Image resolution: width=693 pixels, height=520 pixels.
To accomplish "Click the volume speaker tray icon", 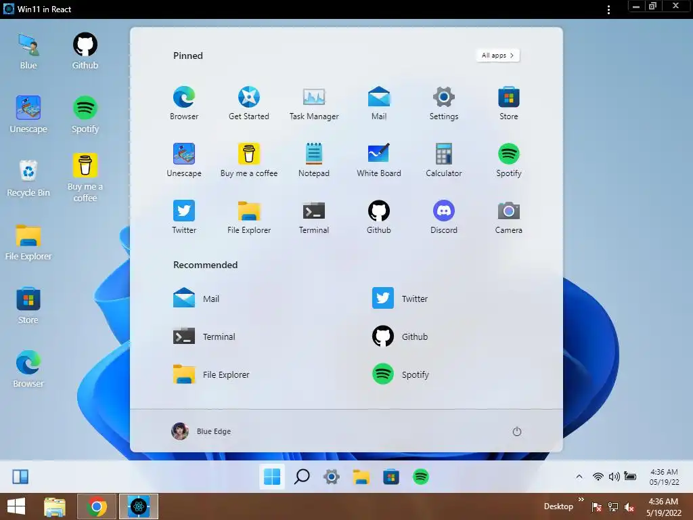I will (x=614, y=476).
